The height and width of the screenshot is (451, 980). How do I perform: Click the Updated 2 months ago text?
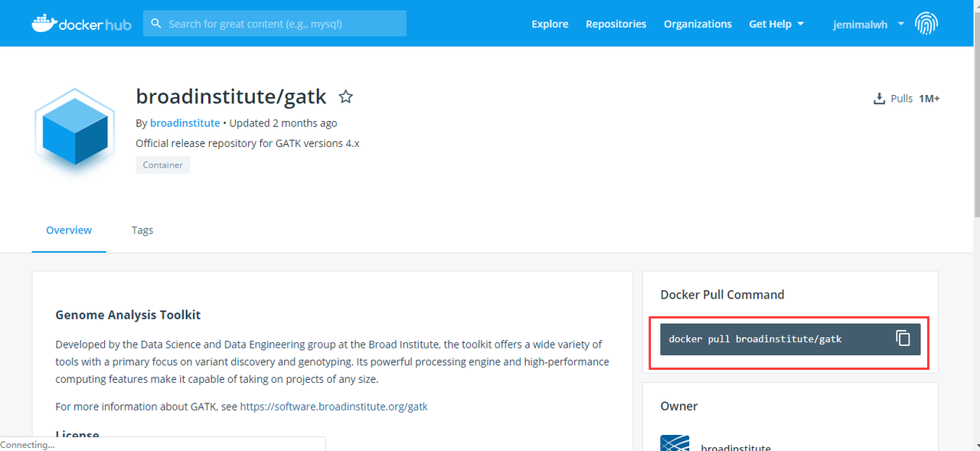pos(283,123)
